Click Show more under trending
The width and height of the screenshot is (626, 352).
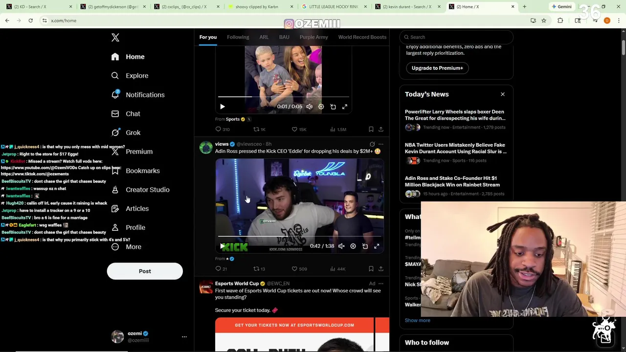click(418, 320)
